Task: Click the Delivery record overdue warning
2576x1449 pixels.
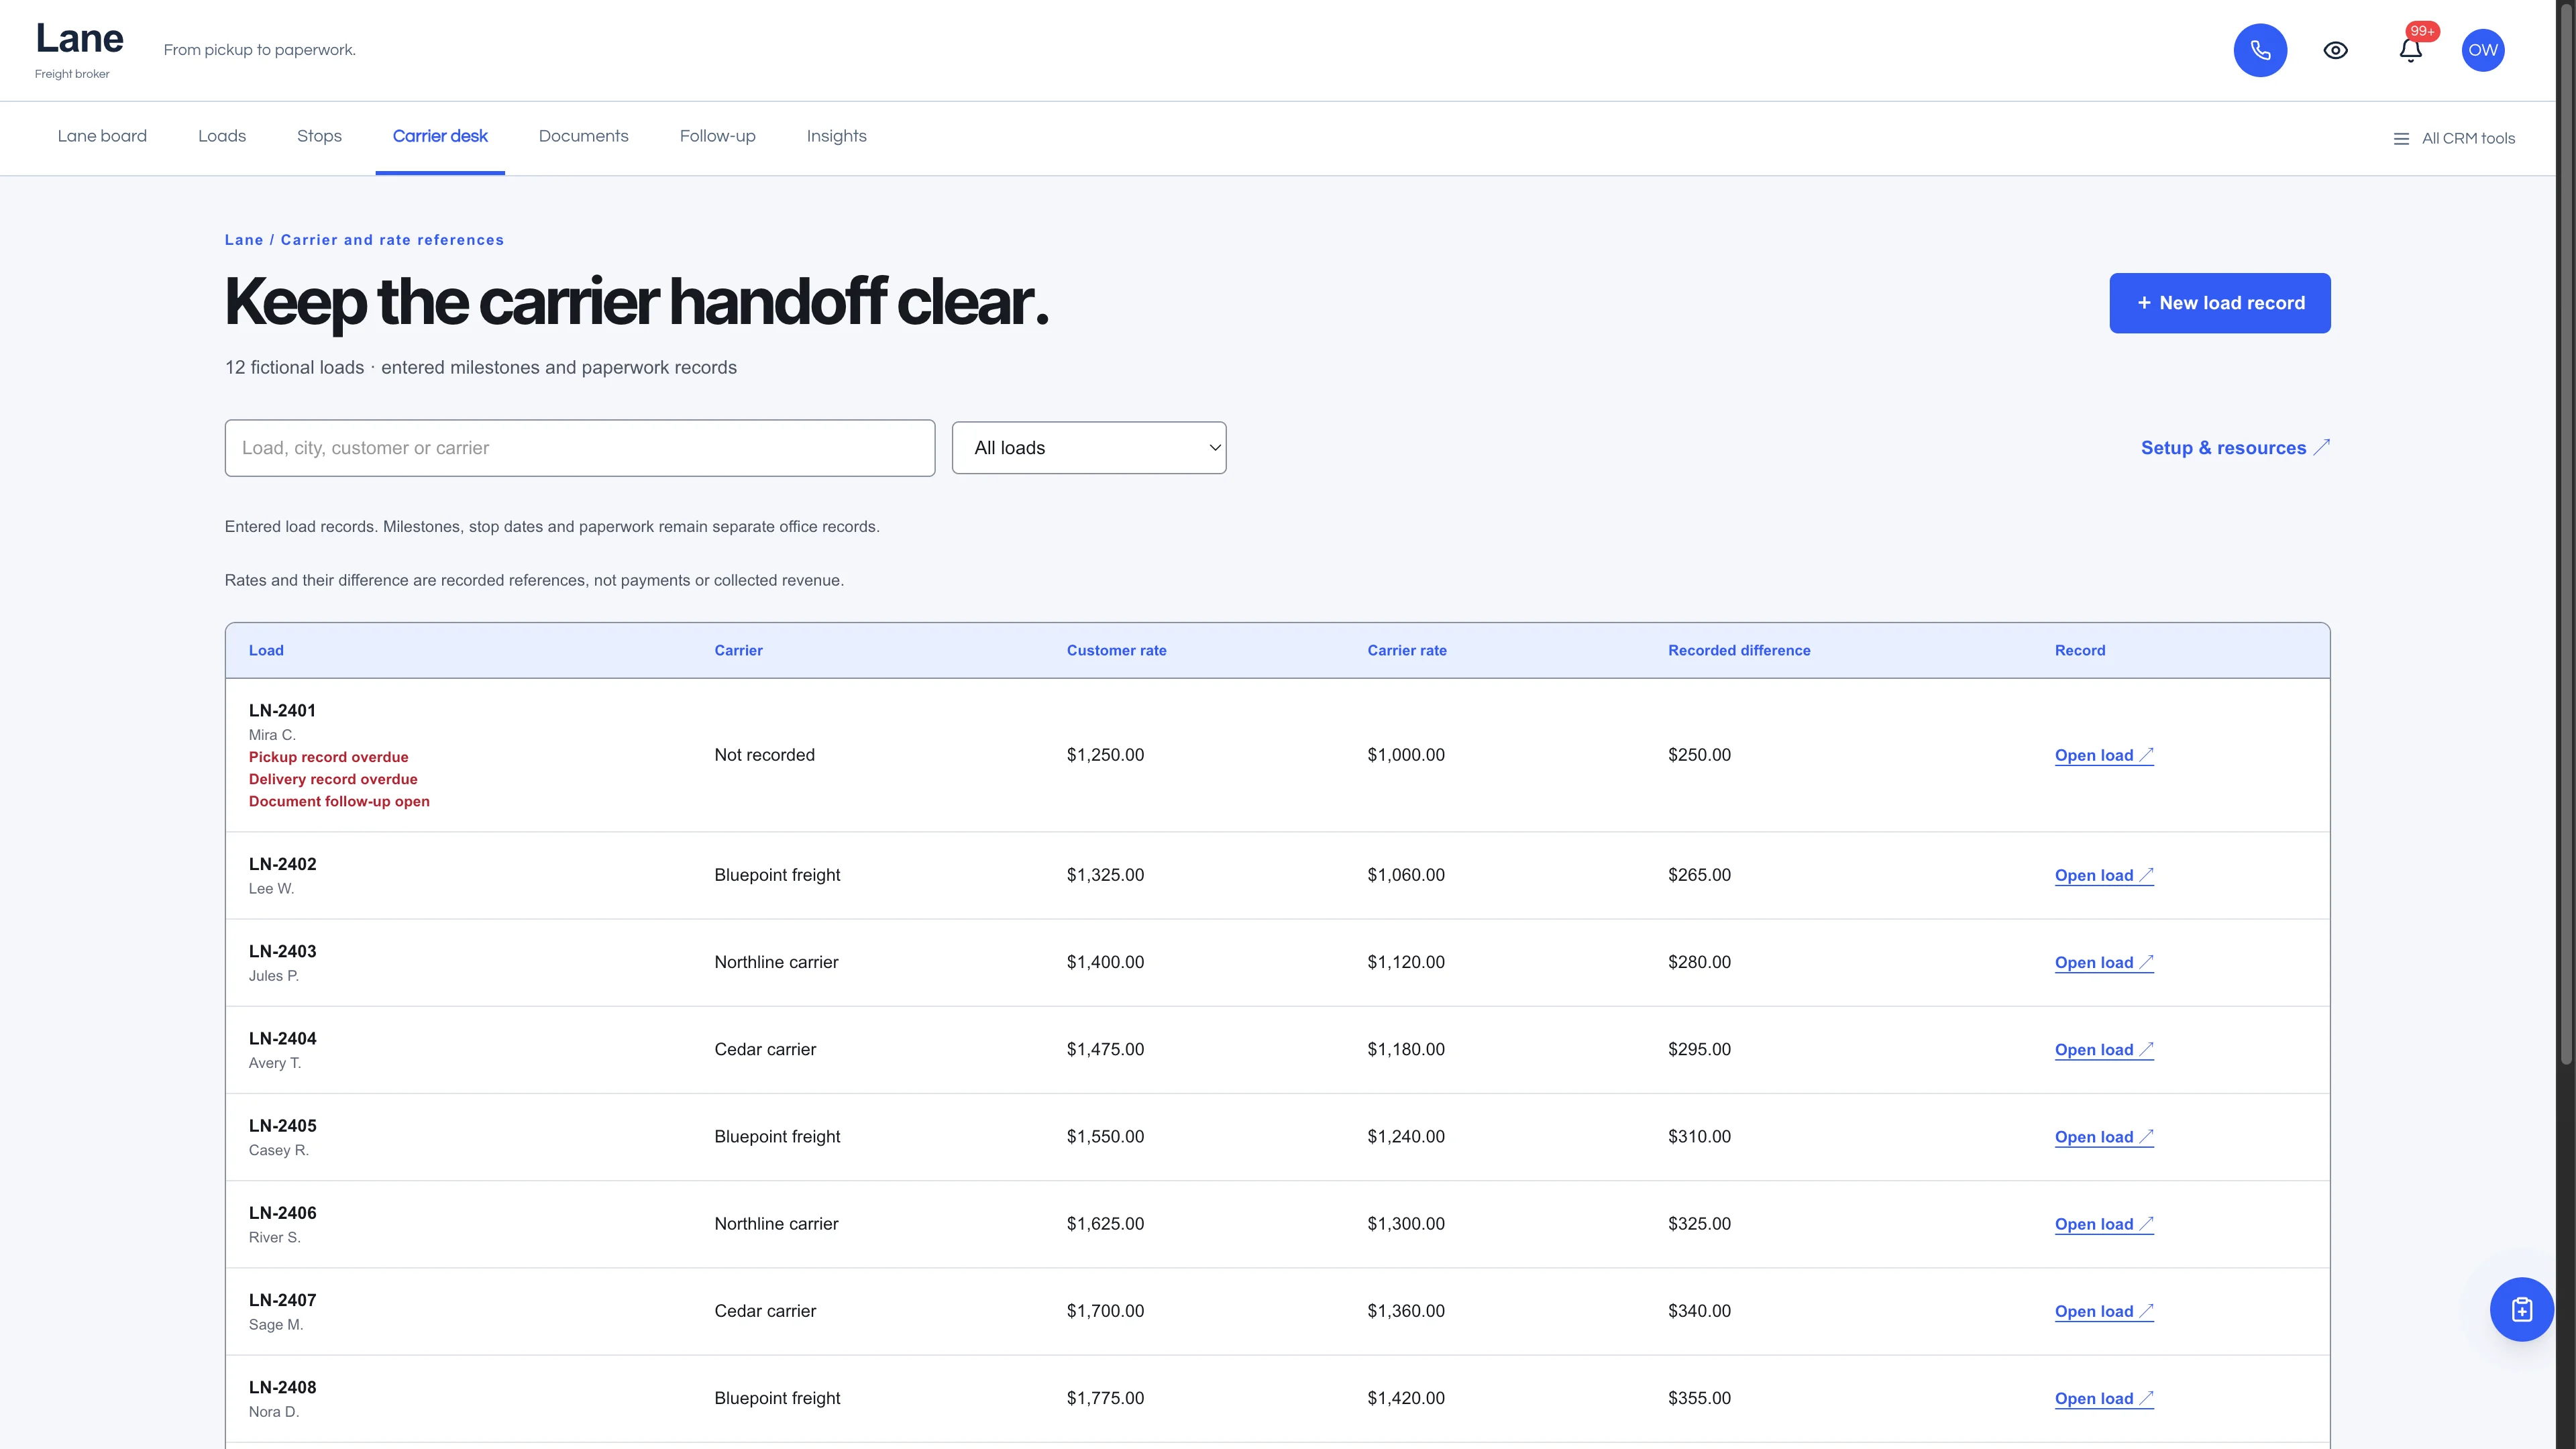Action: coord(333,779)
